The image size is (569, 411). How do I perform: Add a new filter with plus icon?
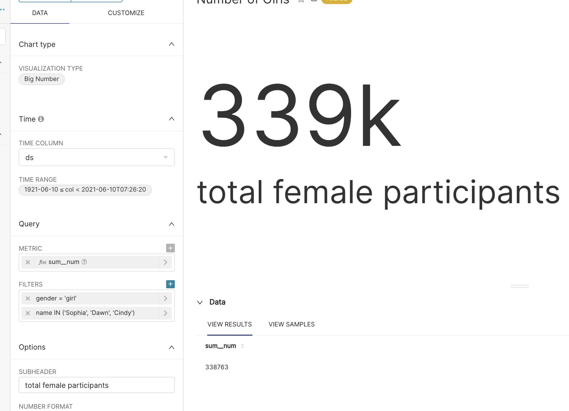coord(170,284)
